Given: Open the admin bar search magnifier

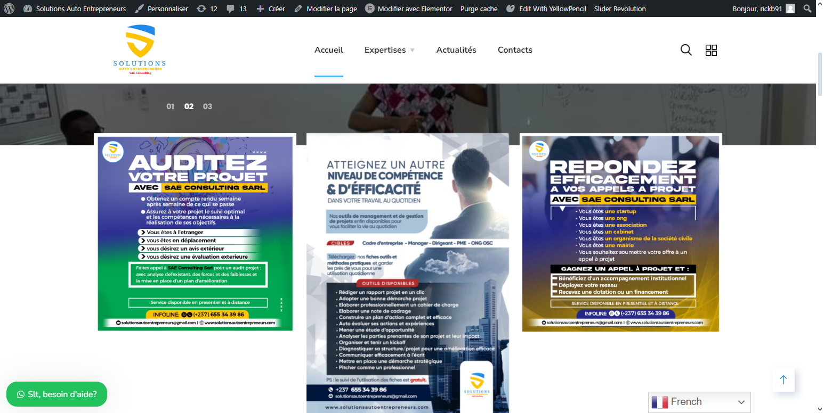Looking at the screenshot, I should 808,9.
